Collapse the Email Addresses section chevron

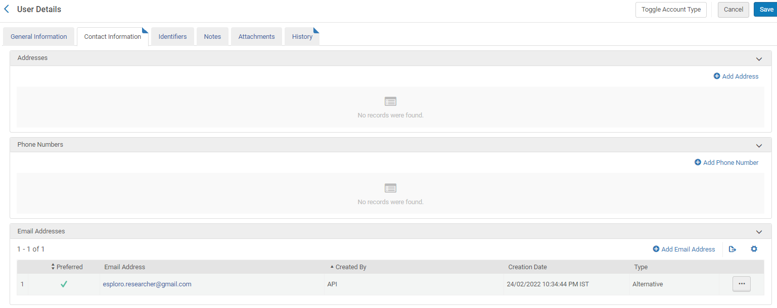pyautogui.click(x=759, y=232)
